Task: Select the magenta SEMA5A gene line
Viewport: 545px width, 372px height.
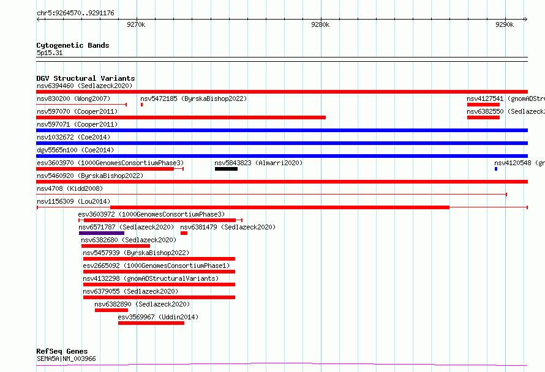Action: 282,365
